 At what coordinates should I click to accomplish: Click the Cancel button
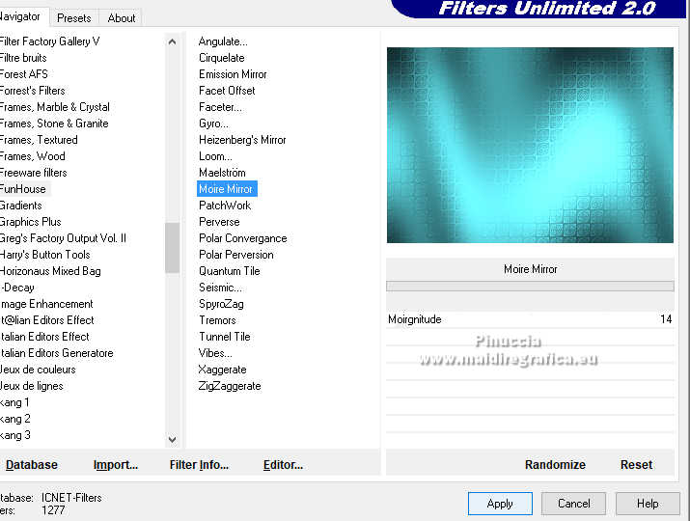click(574, 504)
